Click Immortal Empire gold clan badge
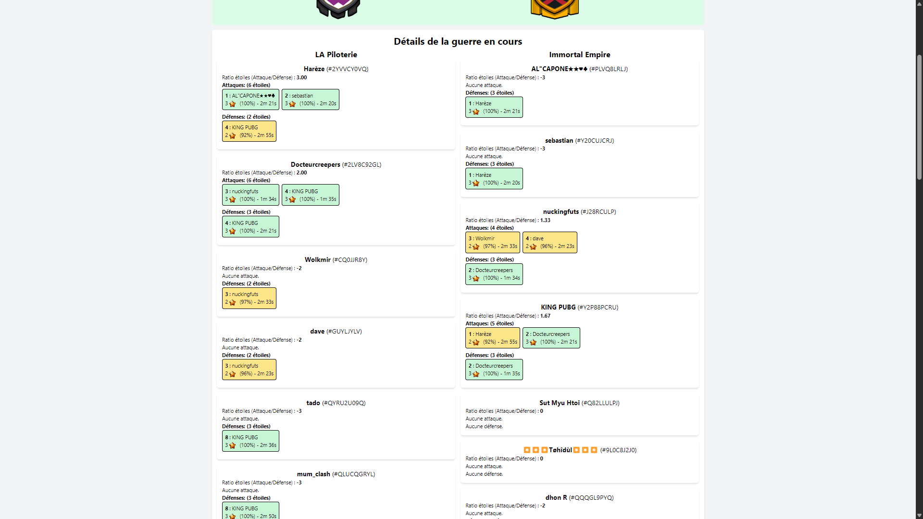The height and width of the screenshot is (519, 923). click(555, 9)
